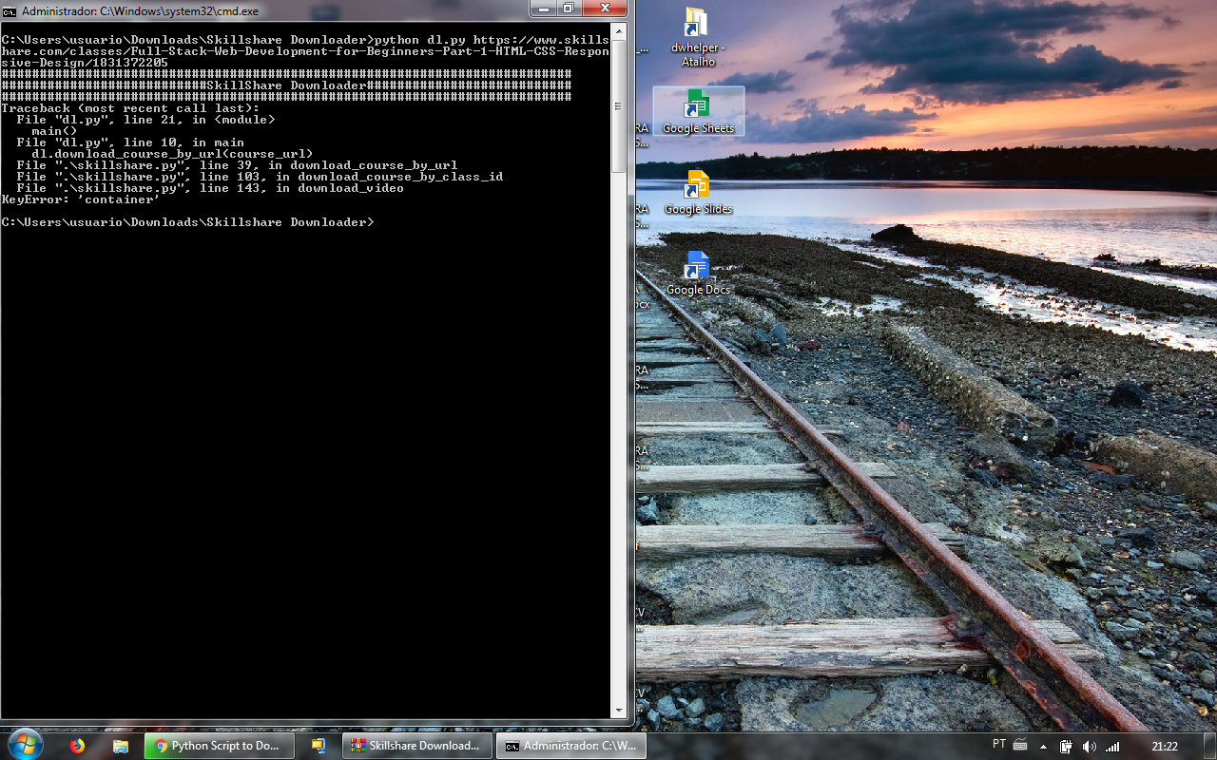The height and width of the screenshot is (760, 1217).
Task: Switch to the Chrome Python Script window
Action: pos(220,746)
